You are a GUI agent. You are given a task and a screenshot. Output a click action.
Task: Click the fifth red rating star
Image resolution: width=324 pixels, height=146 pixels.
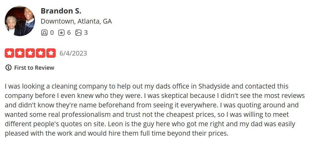coord(51,53)
